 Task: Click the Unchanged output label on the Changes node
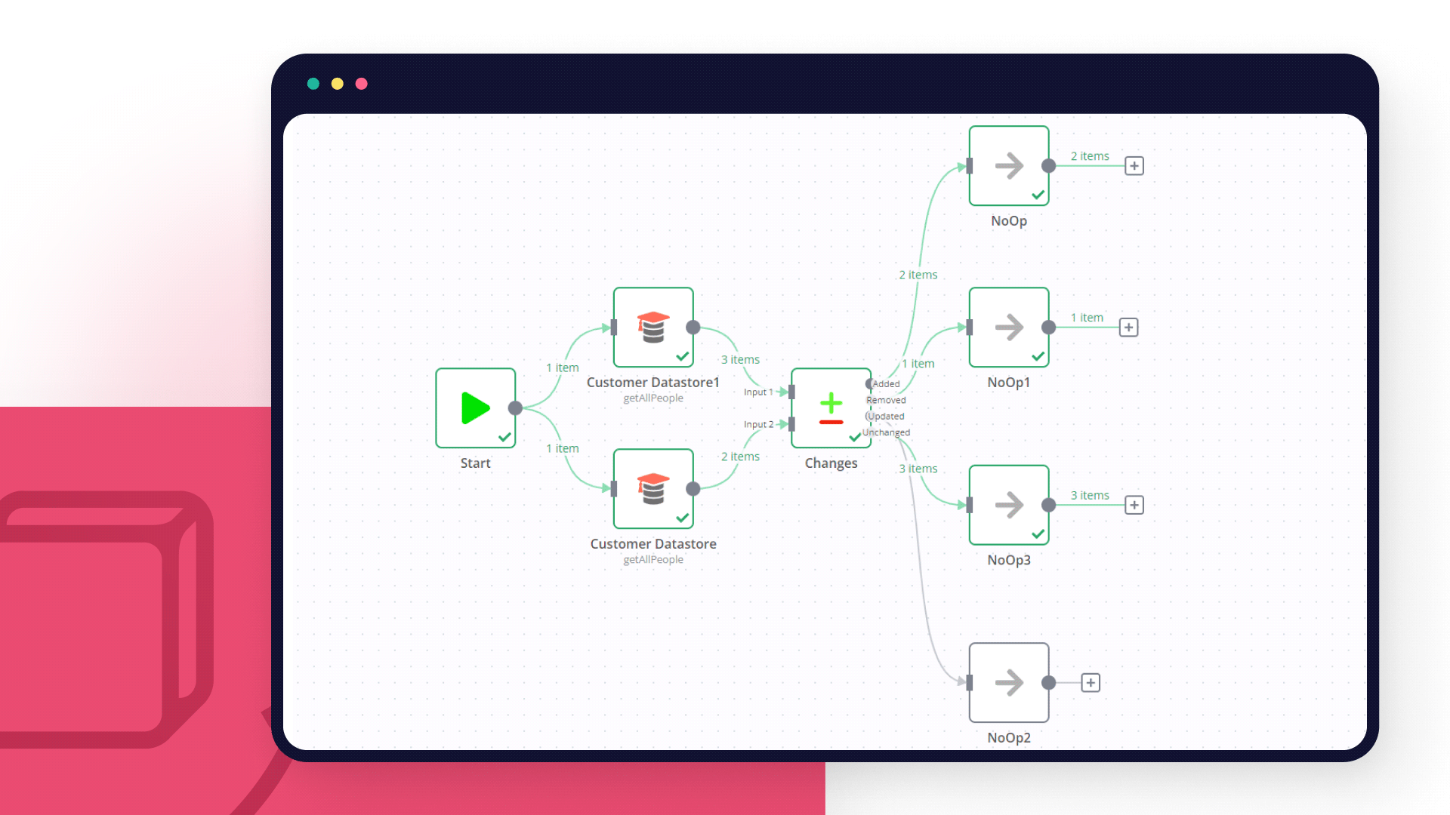(x=887, y=432)
